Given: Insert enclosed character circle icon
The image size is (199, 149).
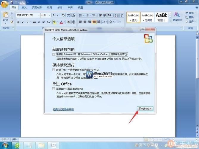Looking at the screenshot, I should [x=73, y=22].
